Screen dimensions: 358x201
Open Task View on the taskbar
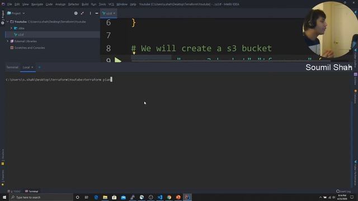click(87, 197)
